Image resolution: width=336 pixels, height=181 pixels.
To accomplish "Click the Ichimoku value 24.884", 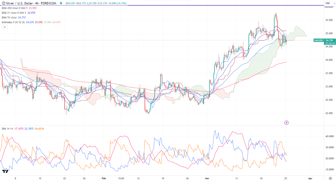I will 48,22.
